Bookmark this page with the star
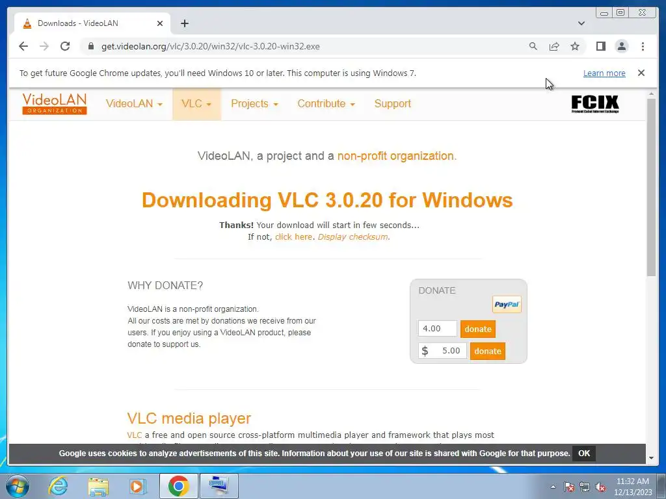This screenshot has height=499, width=666. [575, 46]
